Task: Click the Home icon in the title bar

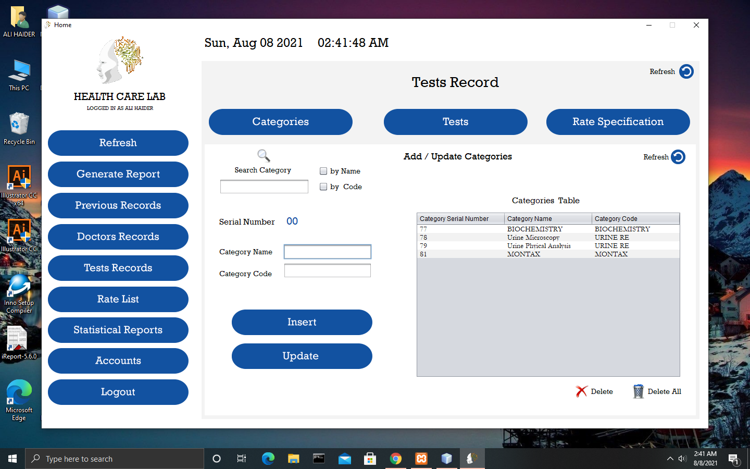Action: pyautogui.click(x=47, y=24)
